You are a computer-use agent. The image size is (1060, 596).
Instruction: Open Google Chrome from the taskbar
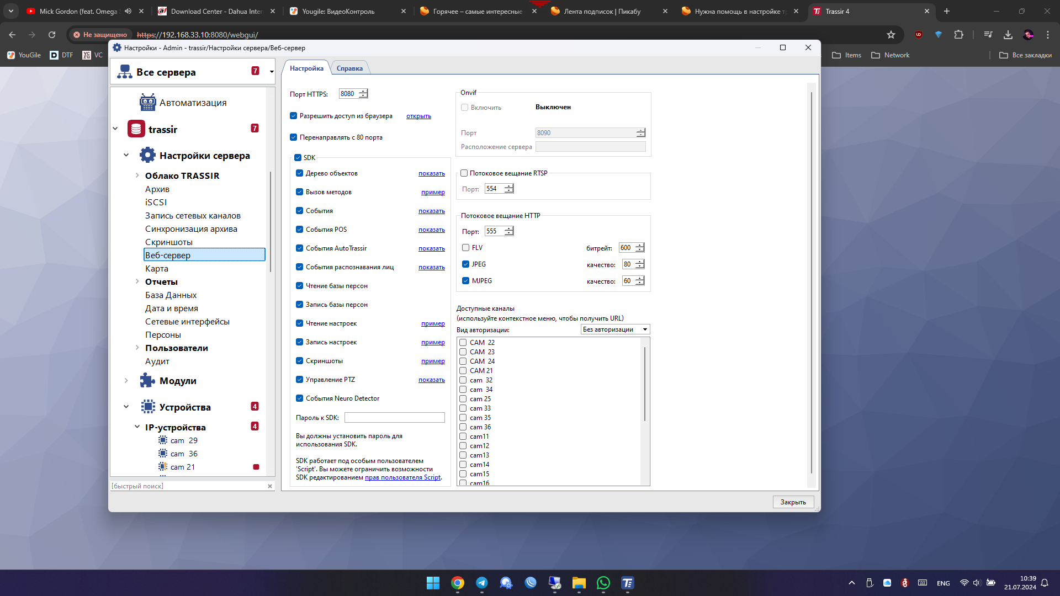[457, 583]
